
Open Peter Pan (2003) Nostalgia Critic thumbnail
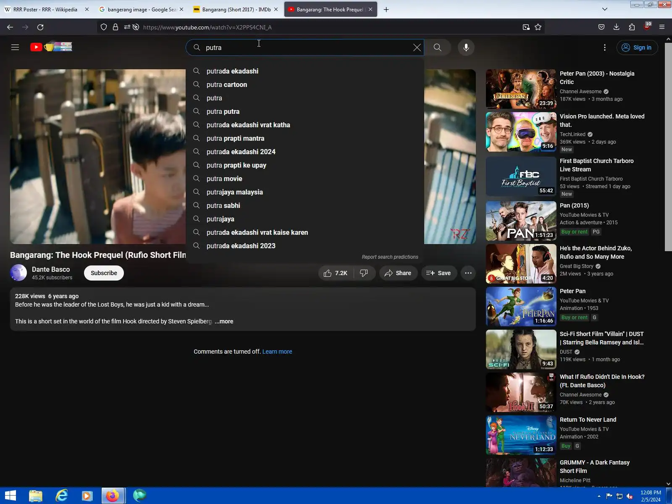pyautogui.click(x=521, y=89)
